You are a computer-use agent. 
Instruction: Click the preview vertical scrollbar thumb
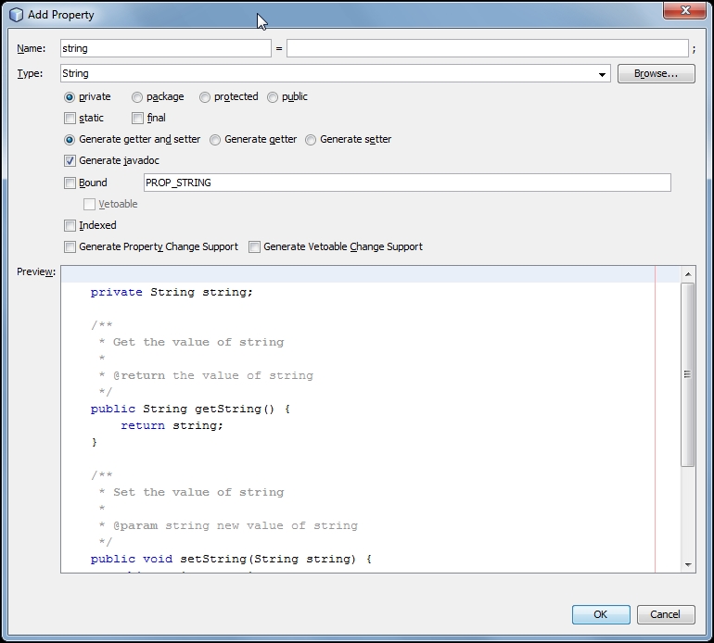[688, 374]
